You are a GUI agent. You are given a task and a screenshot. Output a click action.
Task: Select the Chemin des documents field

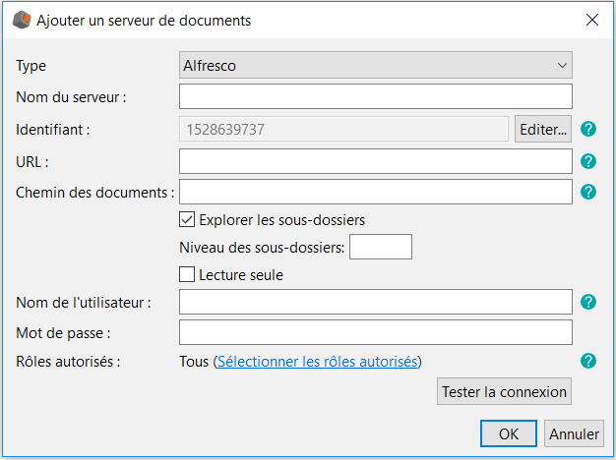[x=375, y=192]
